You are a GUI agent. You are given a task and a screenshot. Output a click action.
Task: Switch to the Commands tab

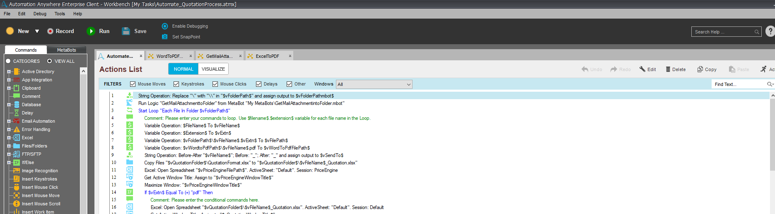[x=26, y=50]
